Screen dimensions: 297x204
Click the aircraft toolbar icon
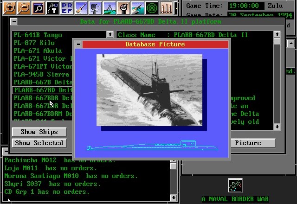click(x=138, y=7)
